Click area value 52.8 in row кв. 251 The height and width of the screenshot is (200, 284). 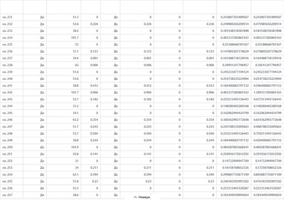point(76,154)
